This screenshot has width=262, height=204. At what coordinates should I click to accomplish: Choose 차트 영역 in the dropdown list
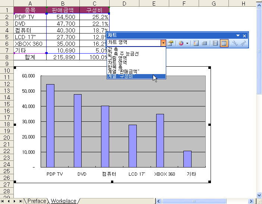[x=136, y=63]
